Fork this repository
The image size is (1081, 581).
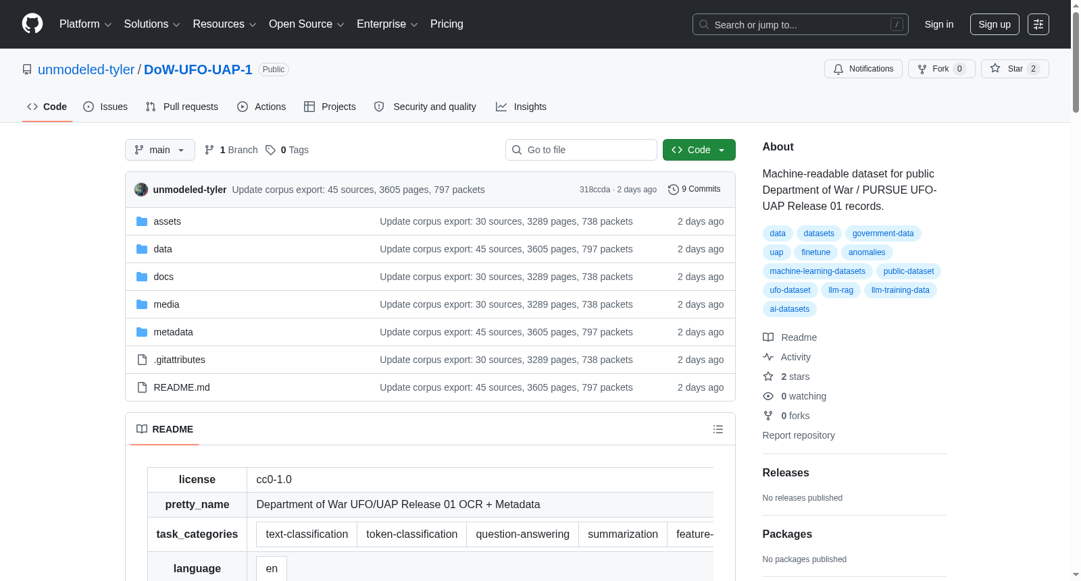point(942,69)
